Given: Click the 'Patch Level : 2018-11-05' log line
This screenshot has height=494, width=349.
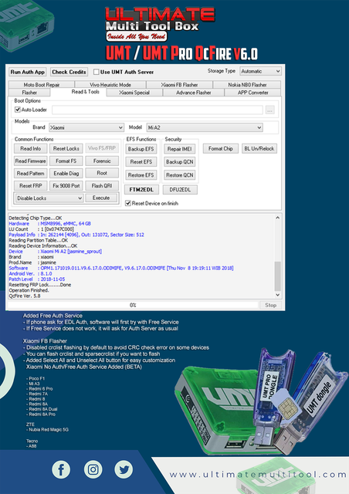Looking at the screenshot, I should (37, 279).
